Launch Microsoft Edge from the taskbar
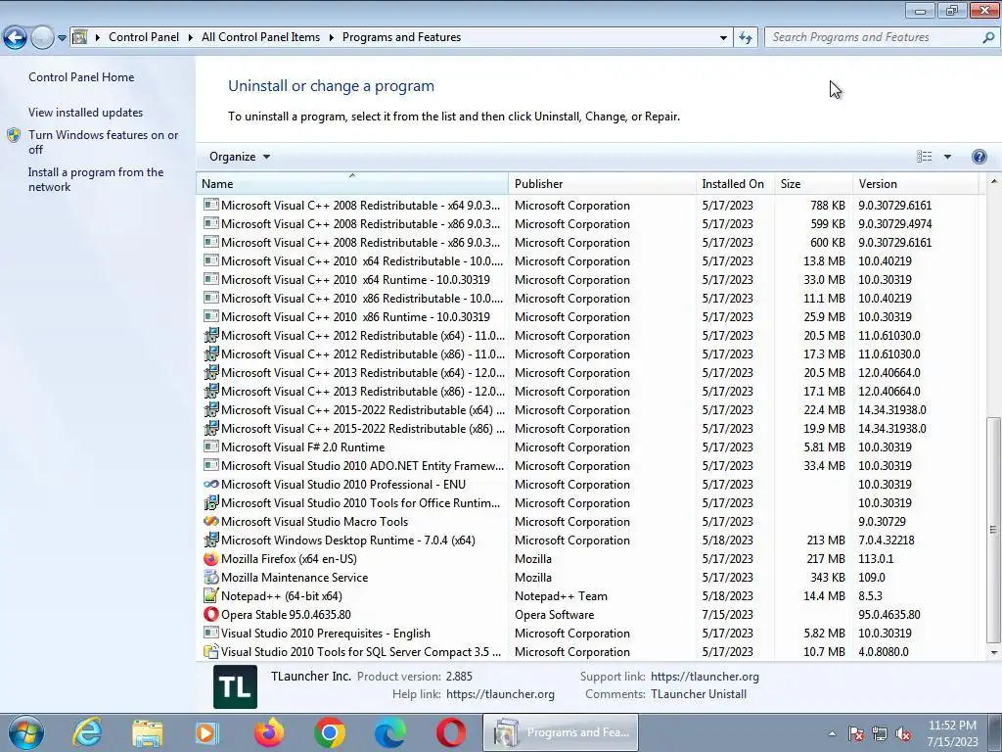 point(389,732)
